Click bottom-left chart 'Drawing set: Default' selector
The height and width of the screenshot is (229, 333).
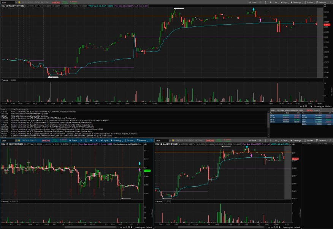pyautogui.click(x=143, y=227)
